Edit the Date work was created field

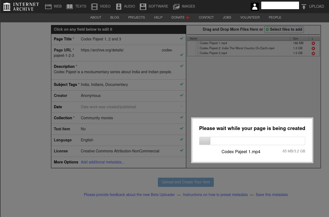[x=108, y=107]
